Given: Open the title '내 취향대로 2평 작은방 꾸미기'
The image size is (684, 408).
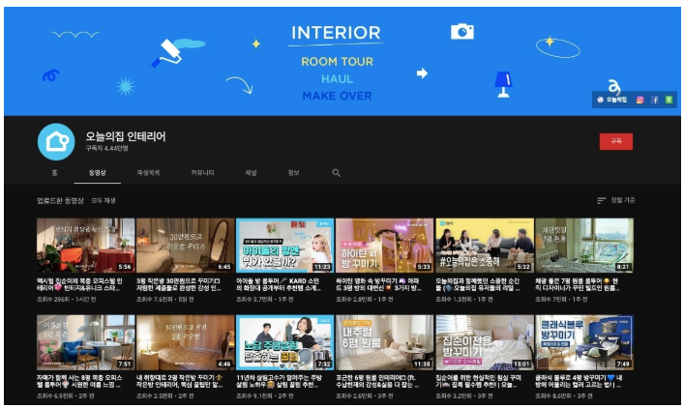Looking at the screenshot, I should pos(180,381).
